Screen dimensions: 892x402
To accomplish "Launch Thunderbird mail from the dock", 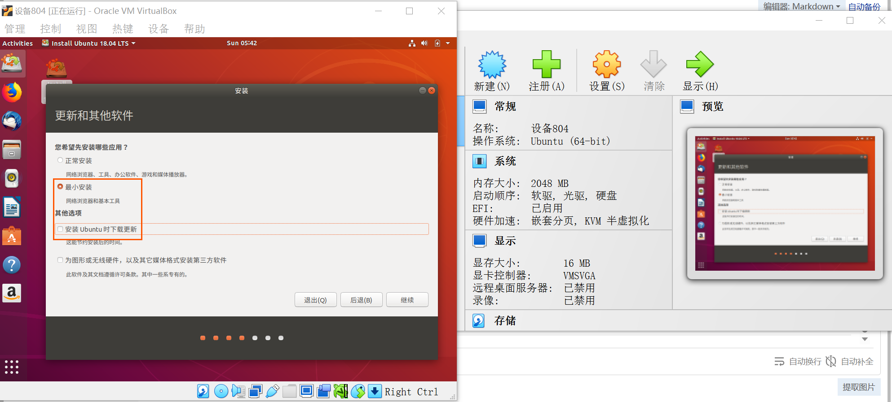I will [x=12, y=121].
